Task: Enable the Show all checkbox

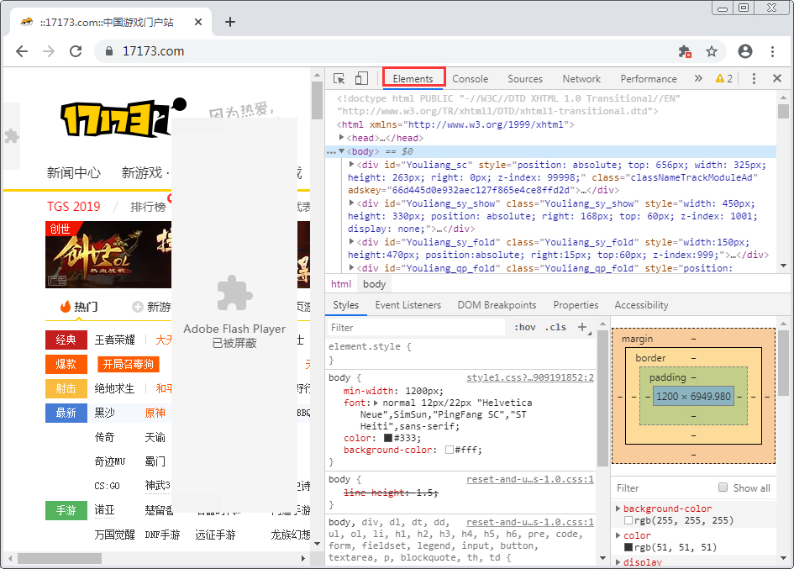Action: 724,487
